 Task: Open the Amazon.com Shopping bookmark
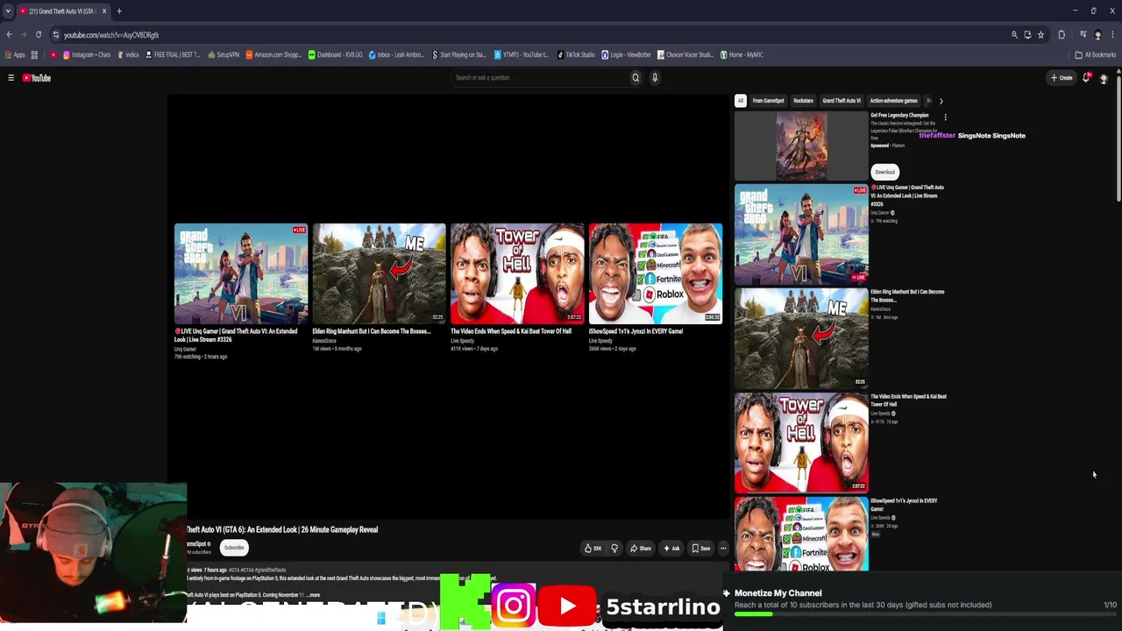coord(273,55)
